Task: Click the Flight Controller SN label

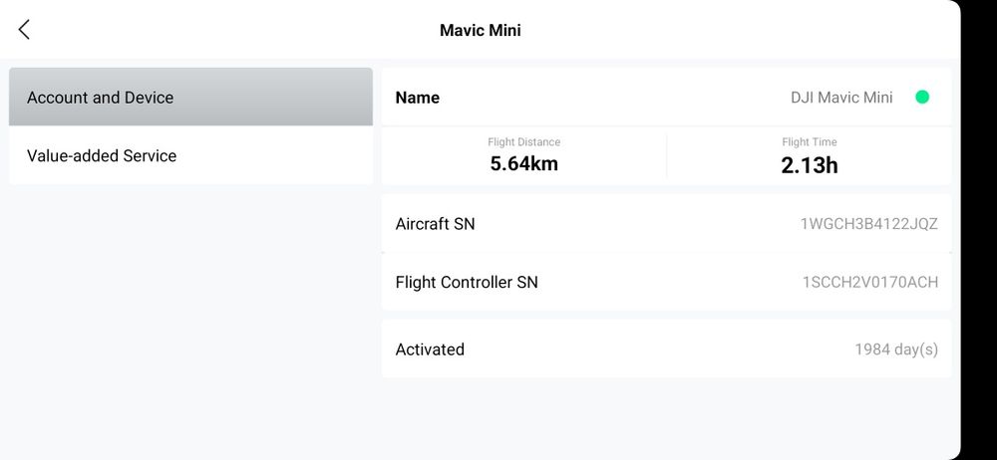Action: [x=466, y=282]
